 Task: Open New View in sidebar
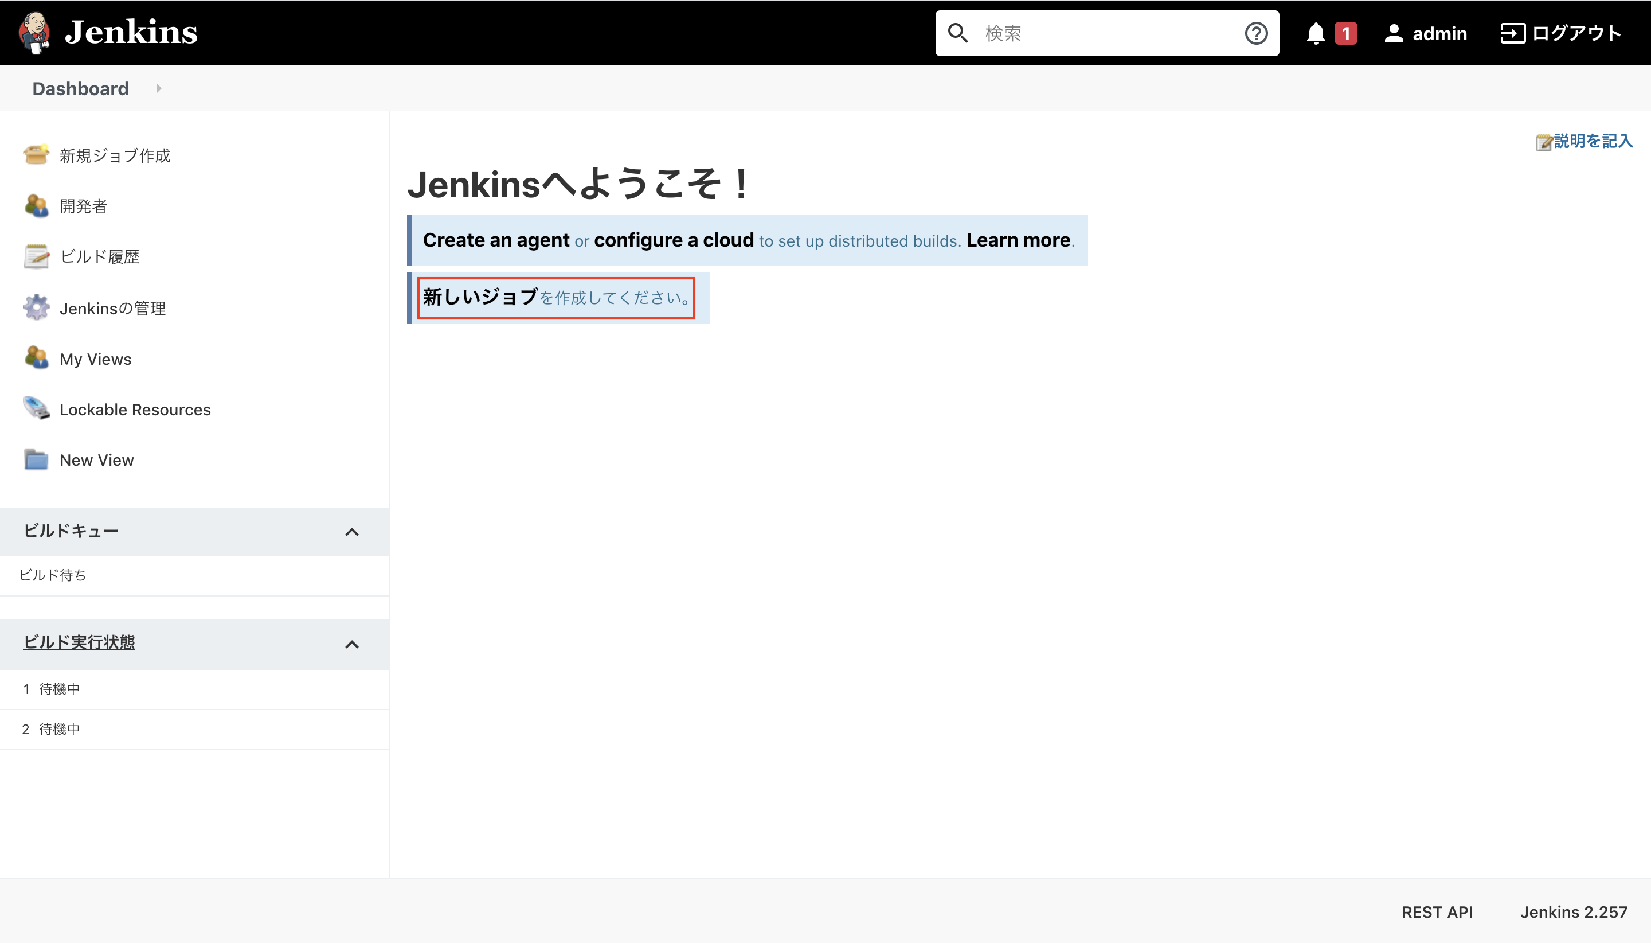pos(97,460)
